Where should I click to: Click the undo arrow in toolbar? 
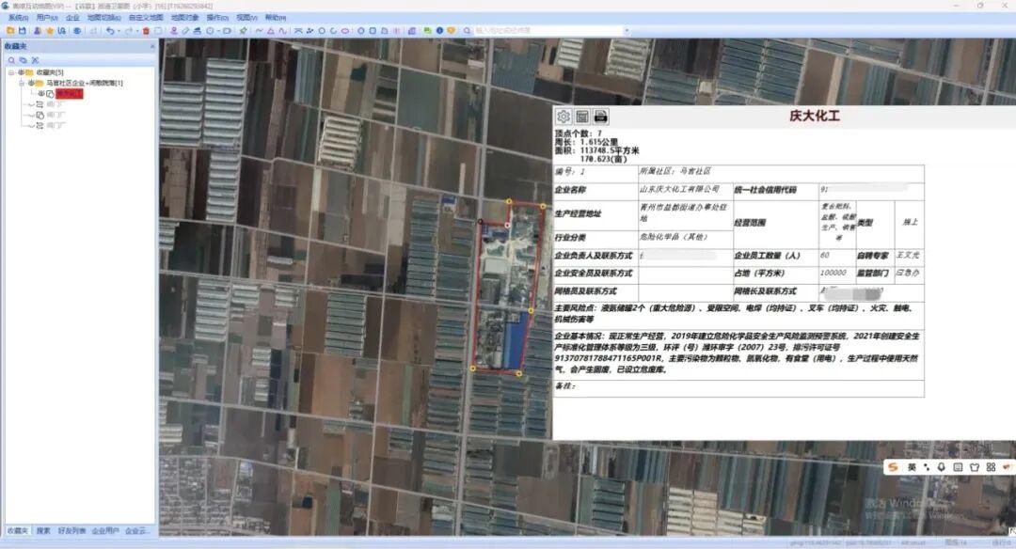click(x=109, y=31)
